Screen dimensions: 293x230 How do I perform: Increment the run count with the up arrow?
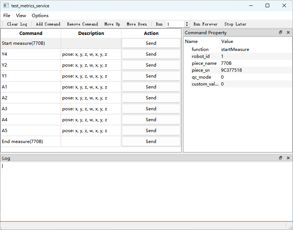click(186, 23)
